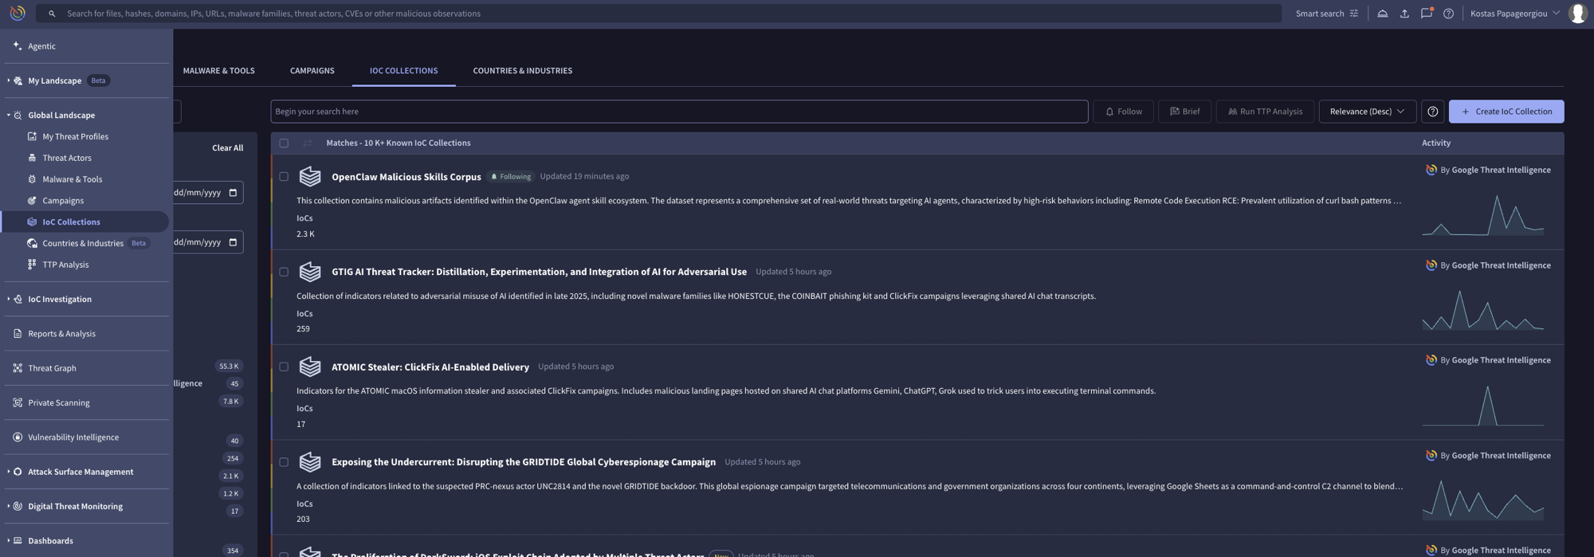Open the Relevance (Desc) sort dropdown
Screen dimensions: 1594x557
pos(1367,112)
